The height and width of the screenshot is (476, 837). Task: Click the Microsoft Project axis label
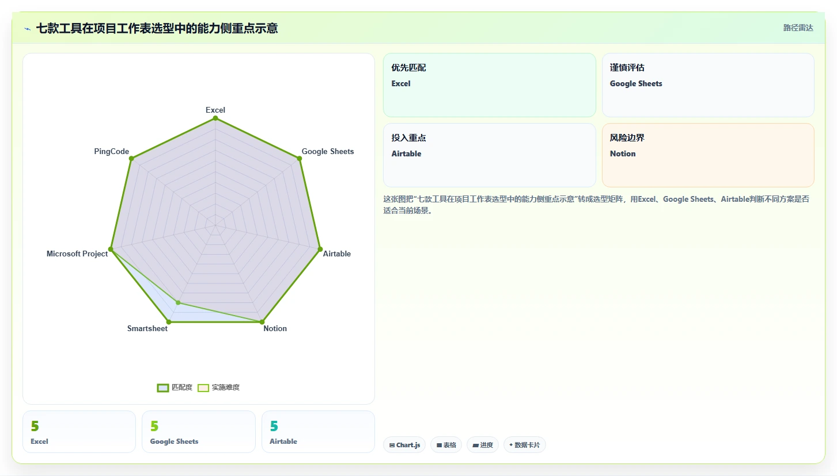[x=77, y=254]
